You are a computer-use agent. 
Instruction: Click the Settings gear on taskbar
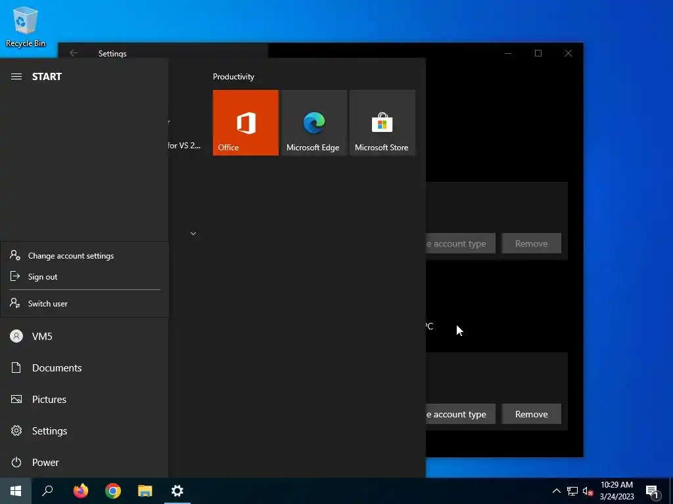(177, 491)
